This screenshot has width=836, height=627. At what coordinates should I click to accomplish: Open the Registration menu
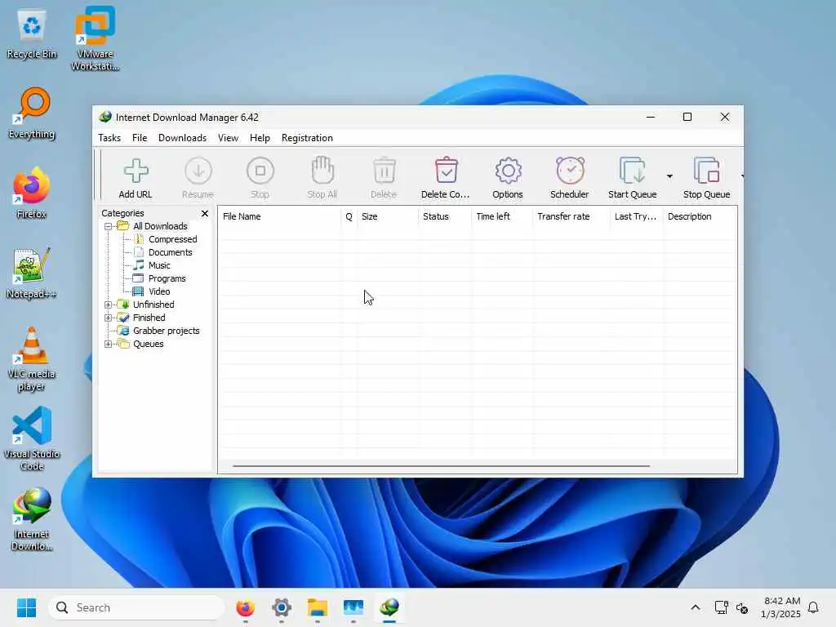tap(307, 137)
